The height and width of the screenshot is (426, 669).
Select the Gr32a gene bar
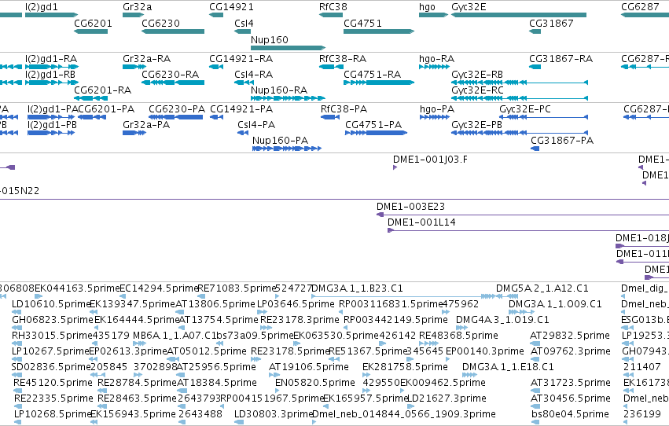(x=133, y=15)
